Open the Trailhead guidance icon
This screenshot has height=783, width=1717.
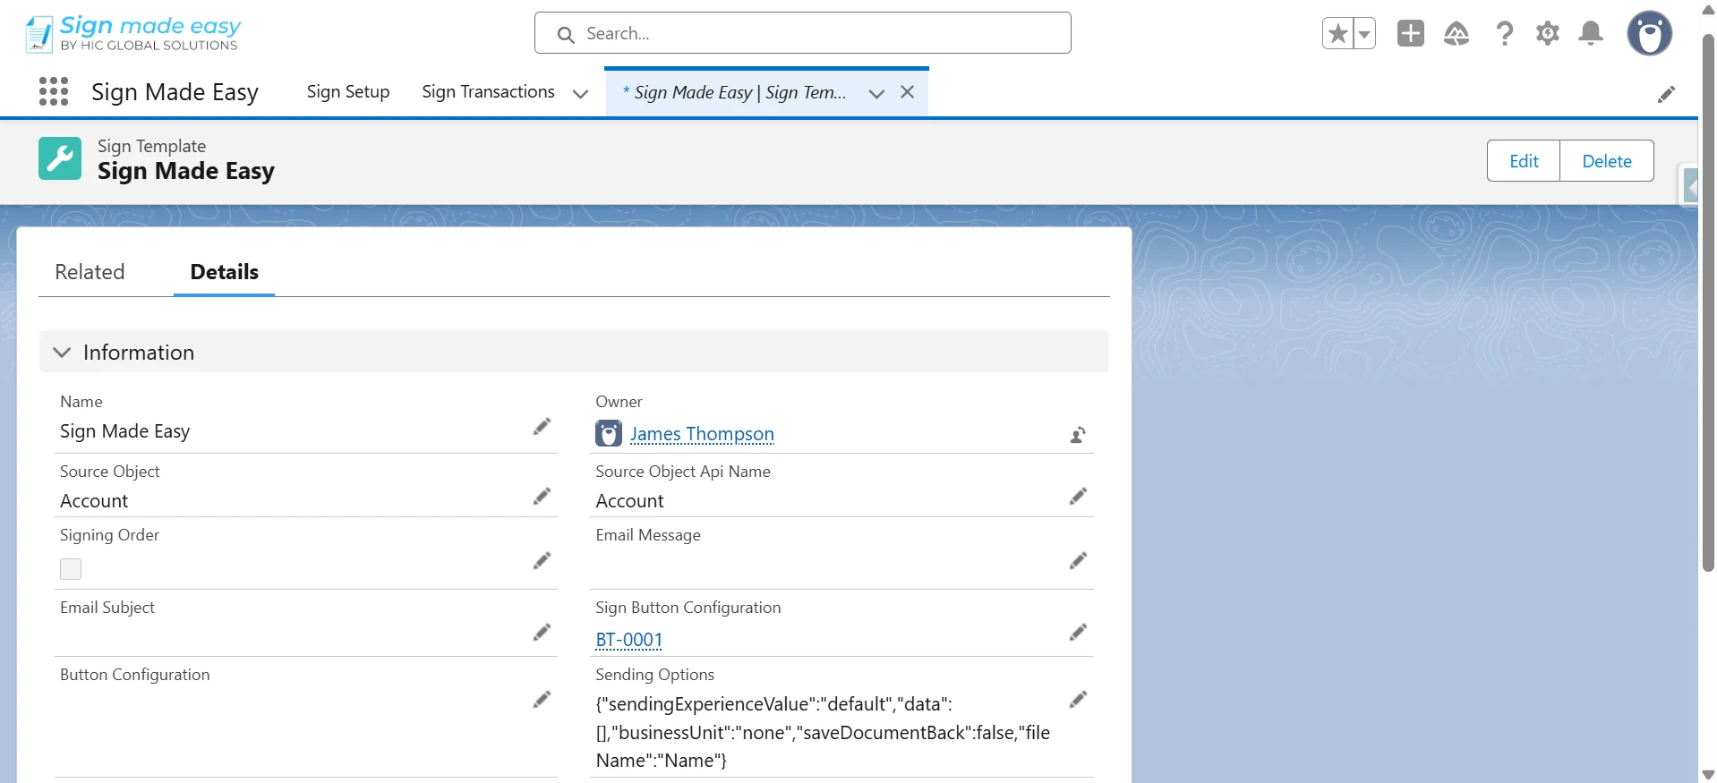pyautogui.click(x=1456, y=34)
